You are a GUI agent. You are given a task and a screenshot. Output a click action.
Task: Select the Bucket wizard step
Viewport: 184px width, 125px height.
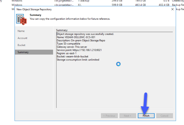click(x=21, y=45)
